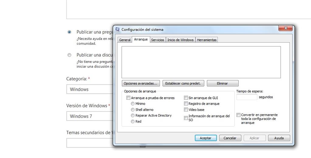Click the Cancelar button
The width and height of the screenshot is (311, 158).
coord(230,138)
